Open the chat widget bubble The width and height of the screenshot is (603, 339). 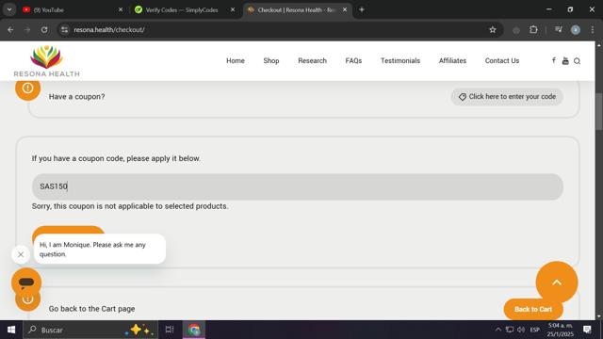point(26,282)
